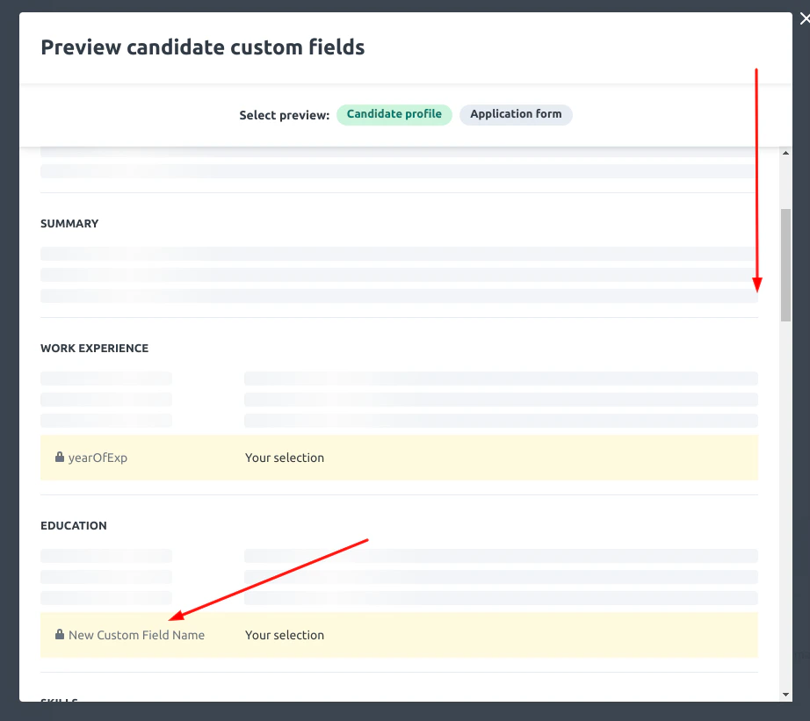Click Your selection under yearOfExp
The image size is (810, 721).
pyautogui.click(x=285, y=457)
